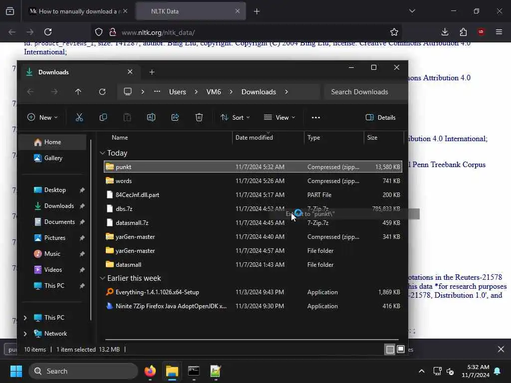Screen dimensions: 511x383
Task: Sort by the Size column header
Action: pos(384,138)
